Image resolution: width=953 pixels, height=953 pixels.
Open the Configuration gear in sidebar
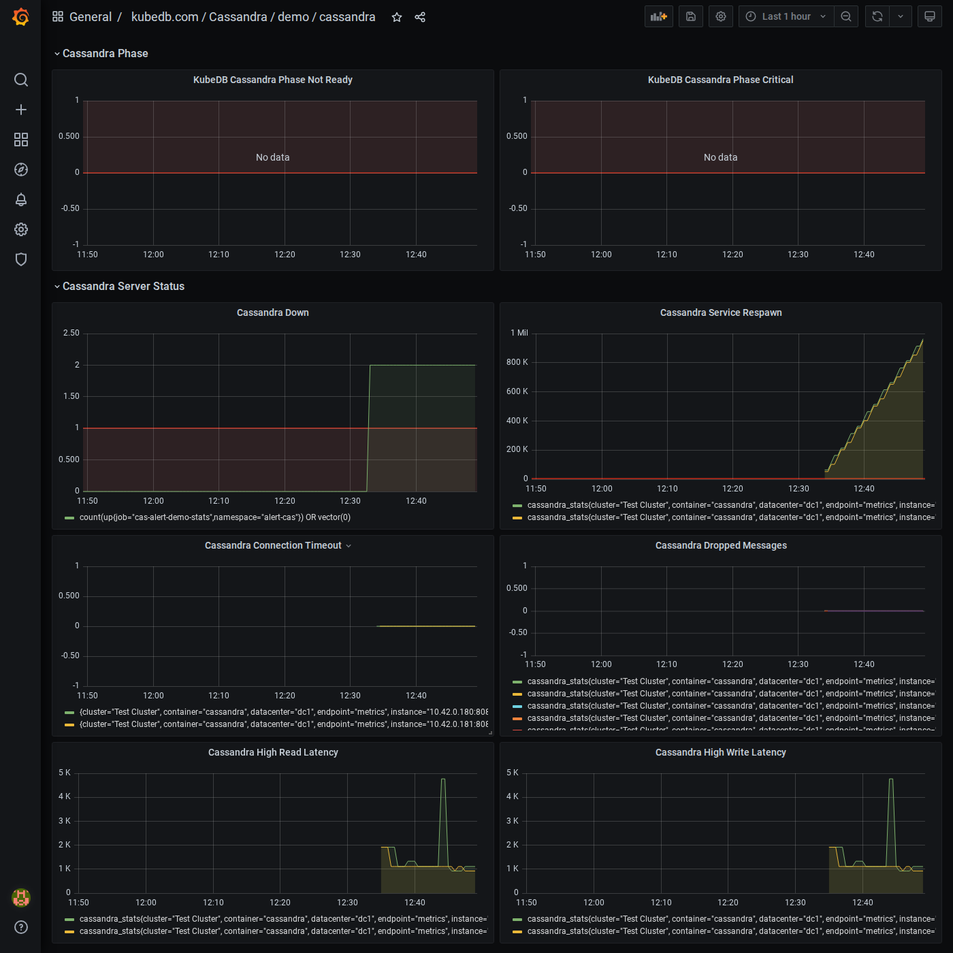21,229
